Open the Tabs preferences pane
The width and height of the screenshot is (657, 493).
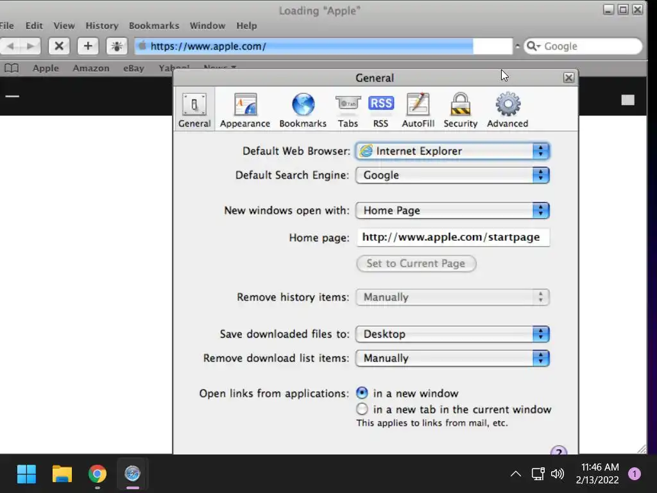pos(348,110)
